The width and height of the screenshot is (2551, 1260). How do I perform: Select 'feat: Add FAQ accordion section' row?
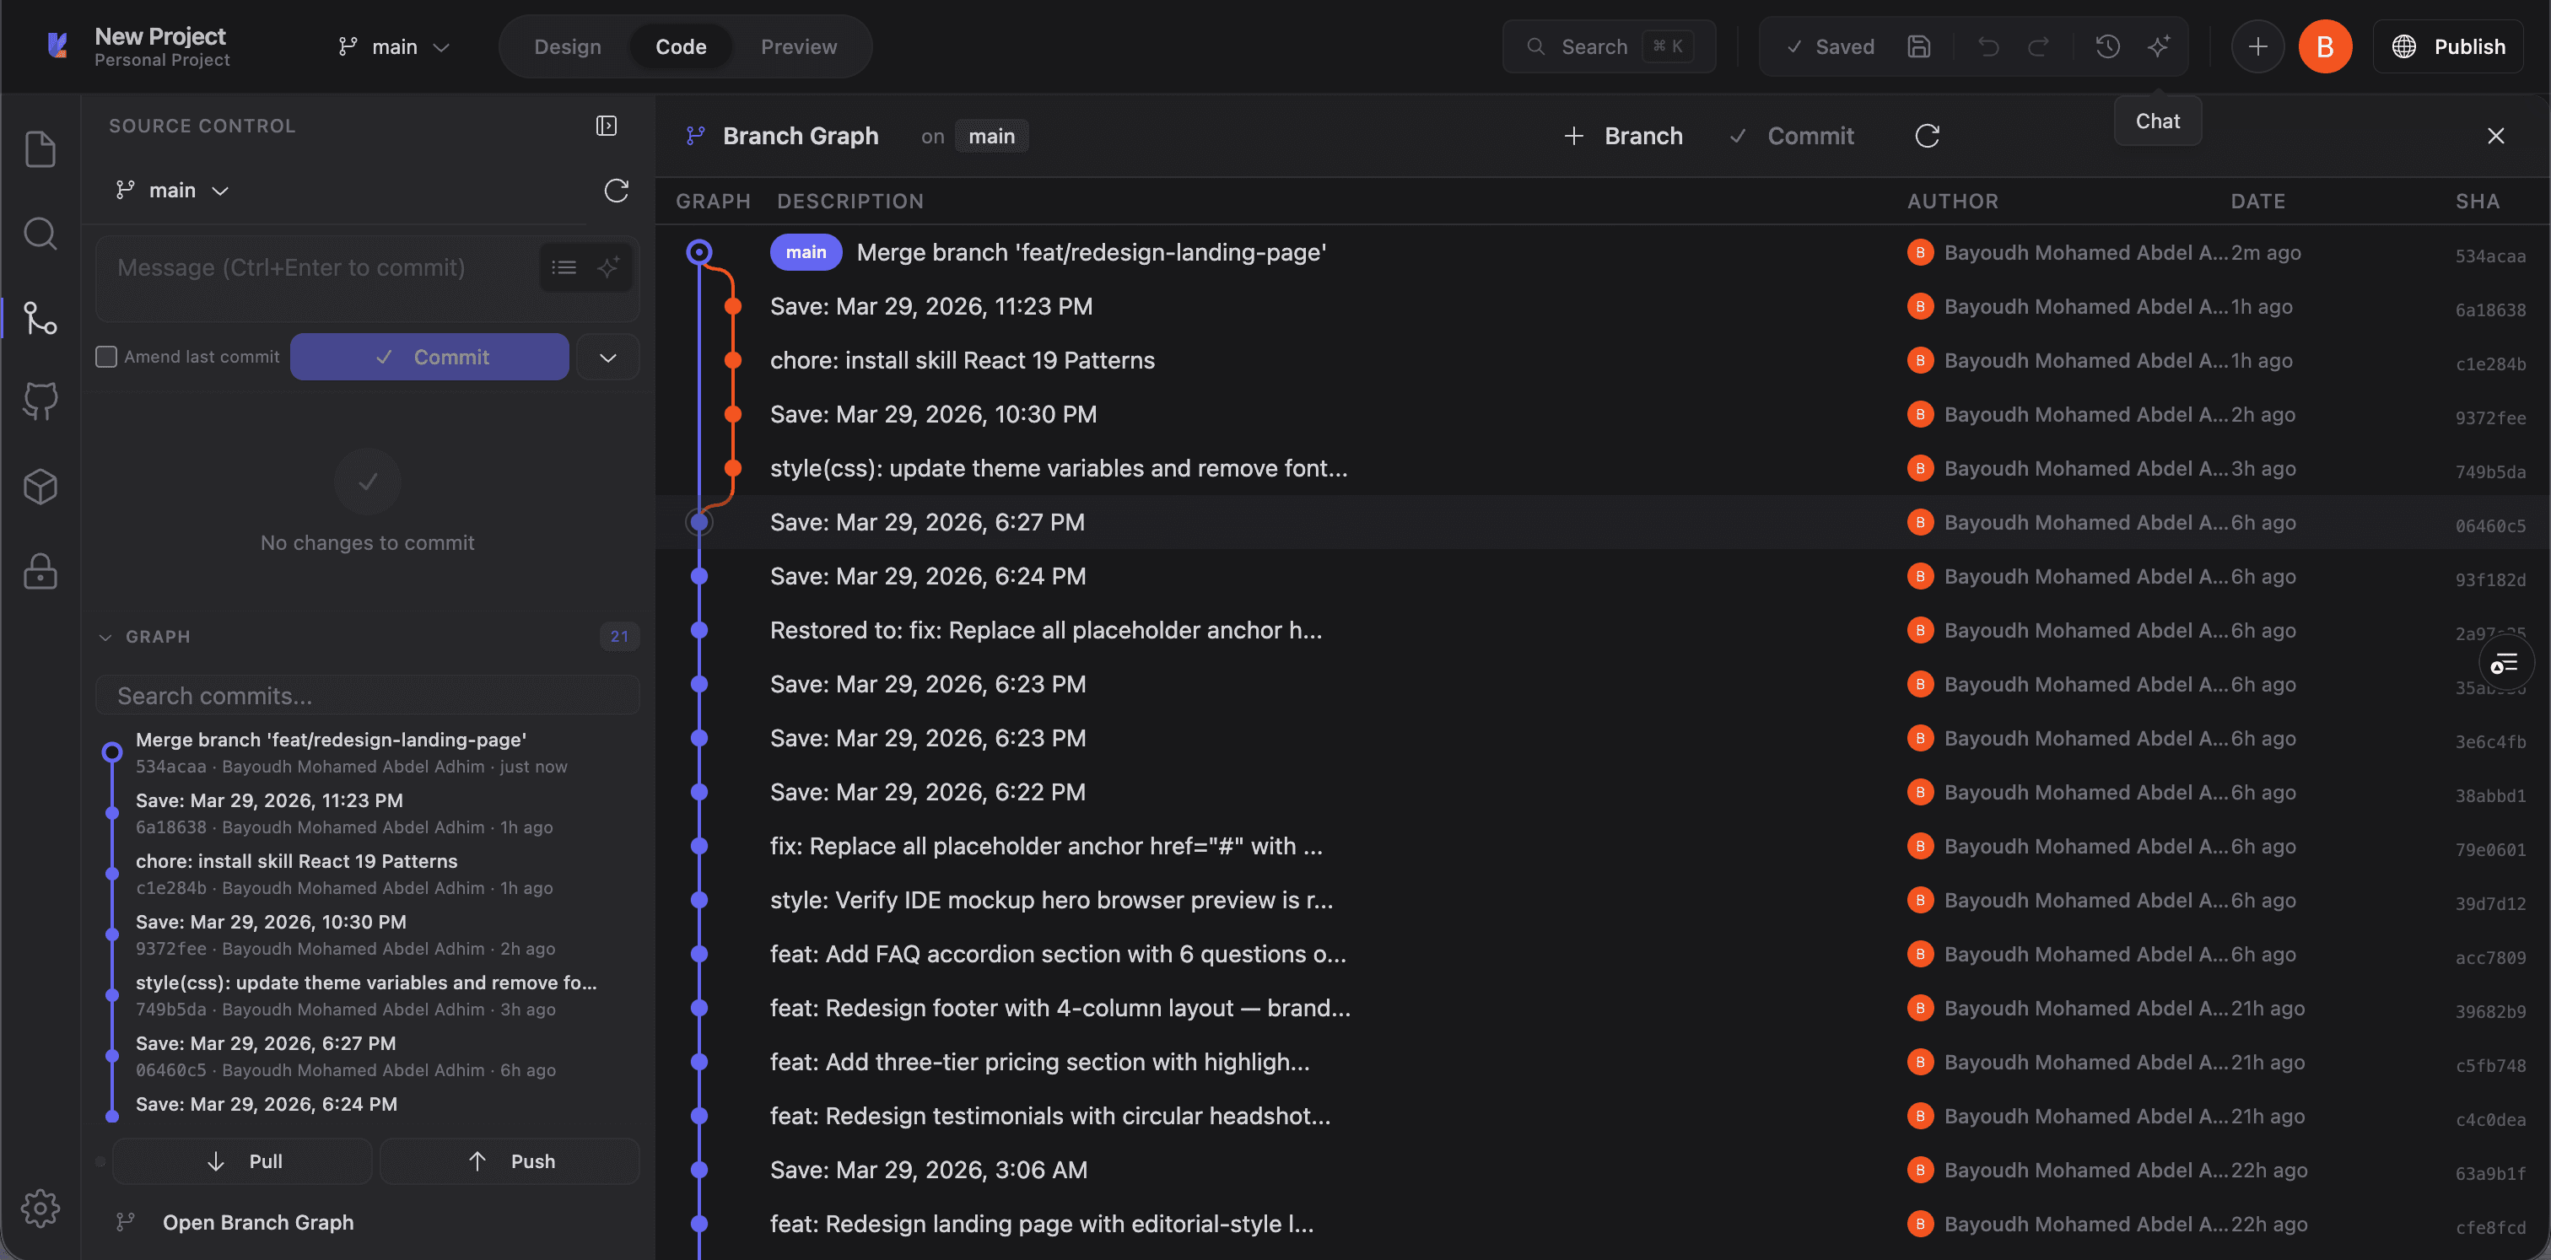(x=1601, y=953)
